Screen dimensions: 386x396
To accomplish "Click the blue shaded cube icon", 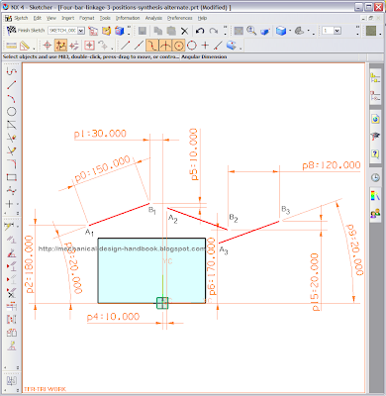I will (281, 31).
